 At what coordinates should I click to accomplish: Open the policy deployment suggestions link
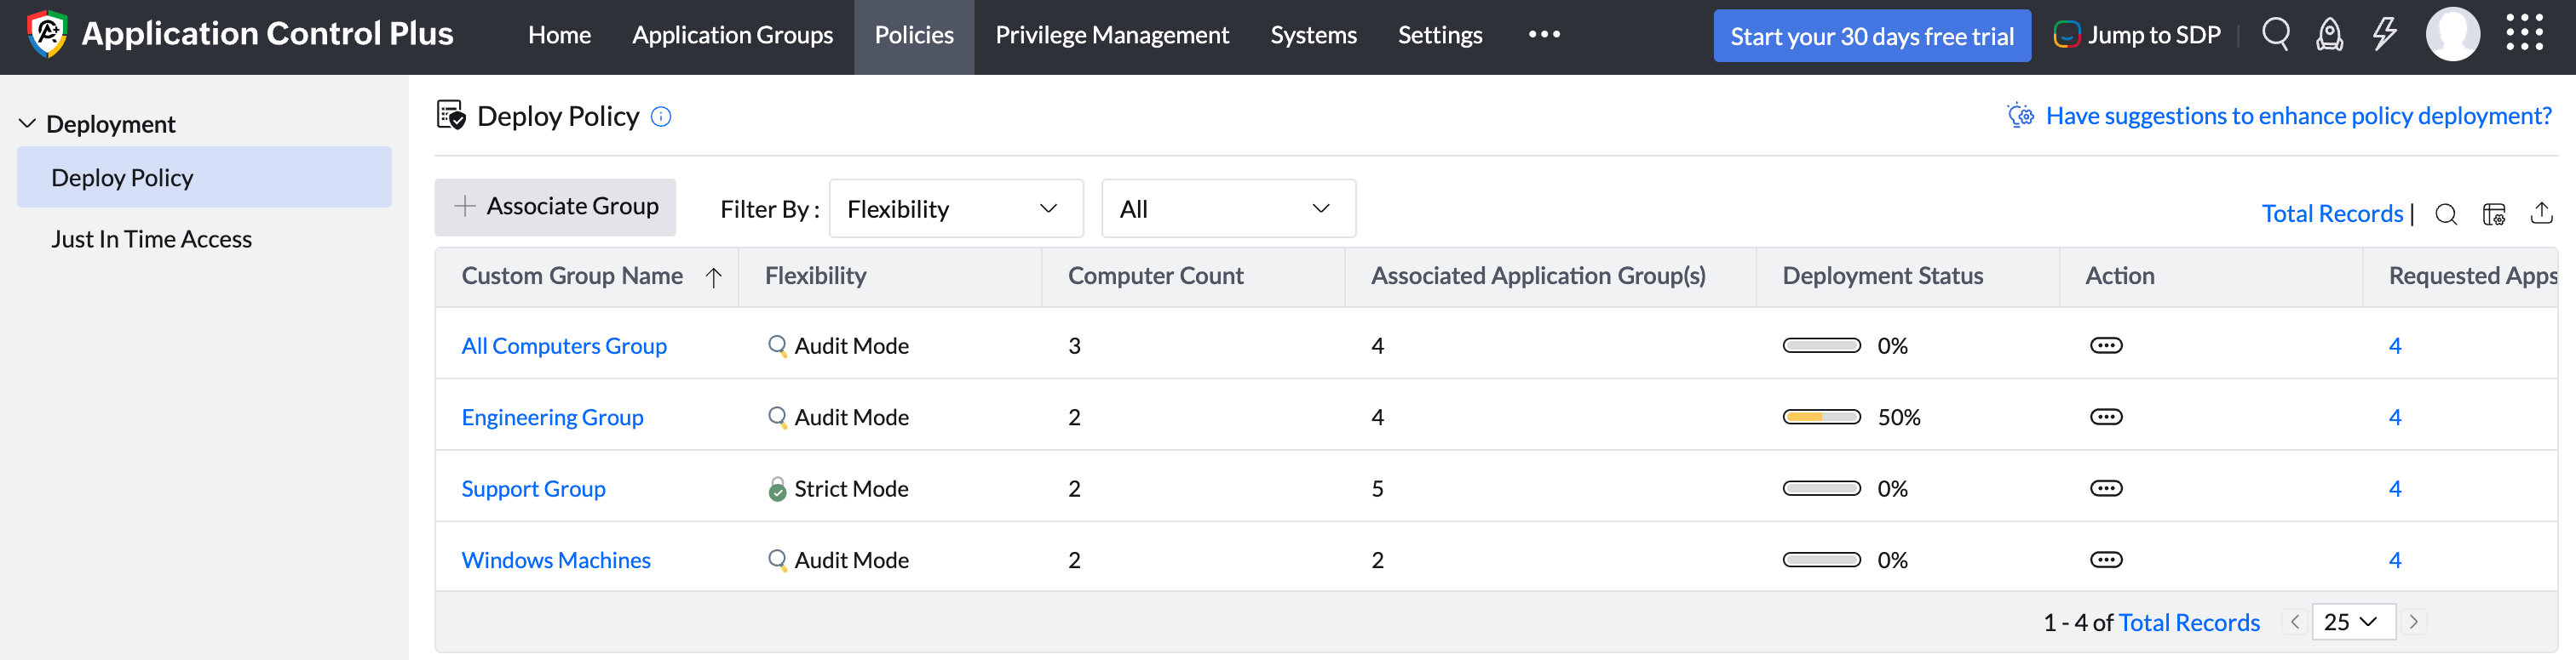point(2298,116)
